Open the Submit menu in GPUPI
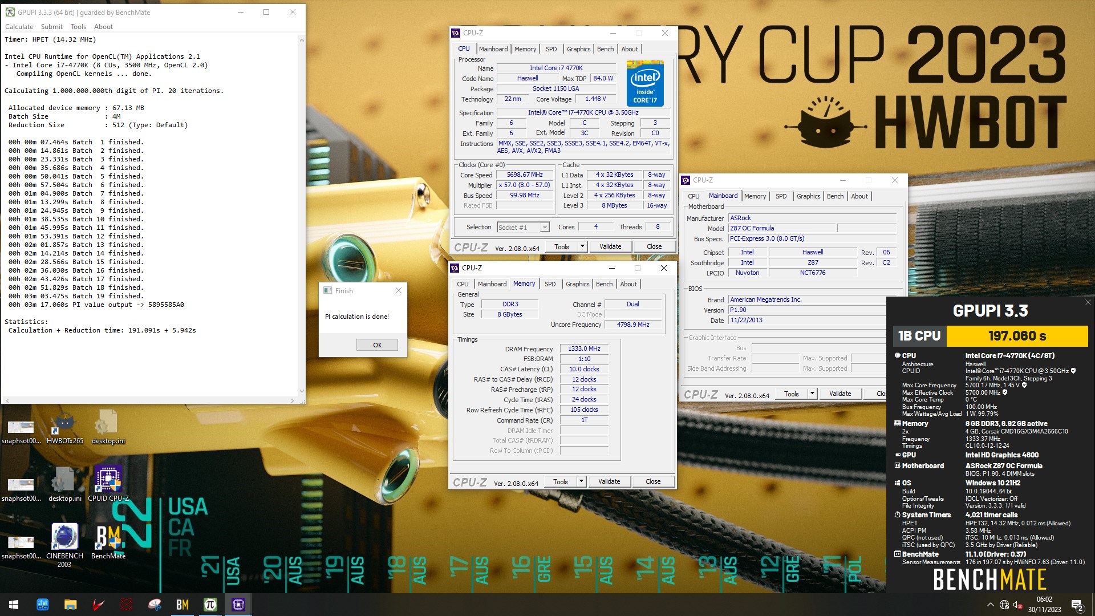1095x616 pixels. pyautogui.click(x=52, y=27)
